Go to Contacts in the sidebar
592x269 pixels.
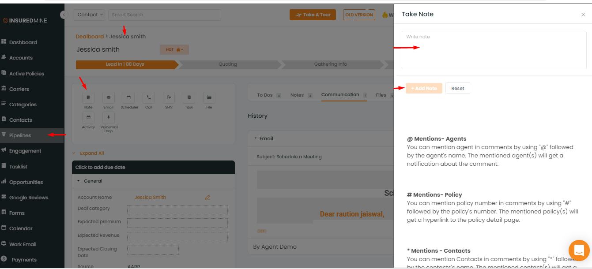point(21,120)
